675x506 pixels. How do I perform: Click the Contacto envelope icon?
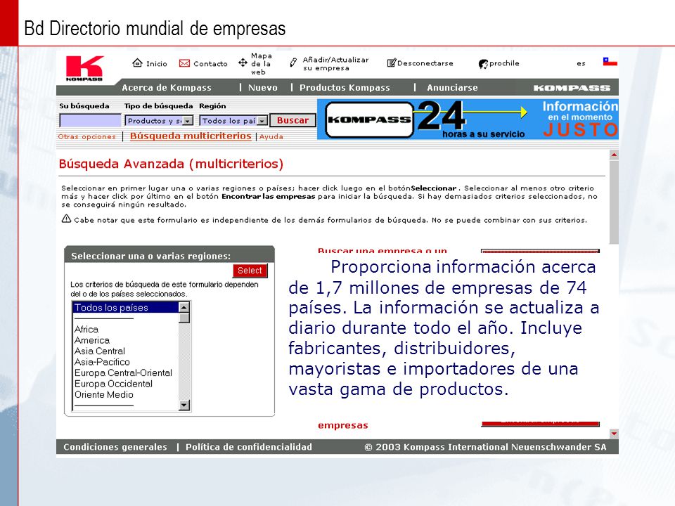pos(184,63)
